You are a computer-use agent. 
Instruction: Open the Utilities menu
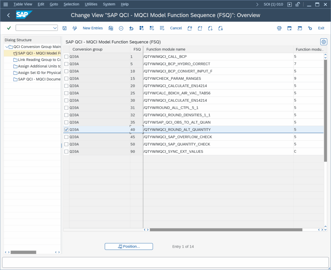[x=91, y=4]
